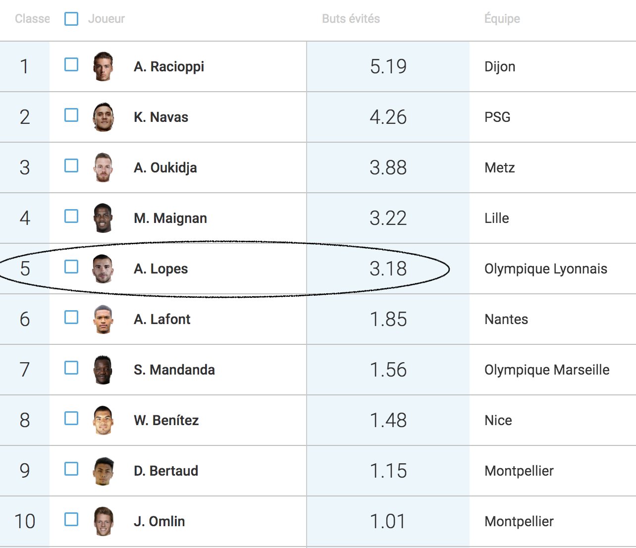The width and height of the screenshot is (636, 548).
Task: Toggle the select-all checkbox beside Joueur
Action: (71, 19)
